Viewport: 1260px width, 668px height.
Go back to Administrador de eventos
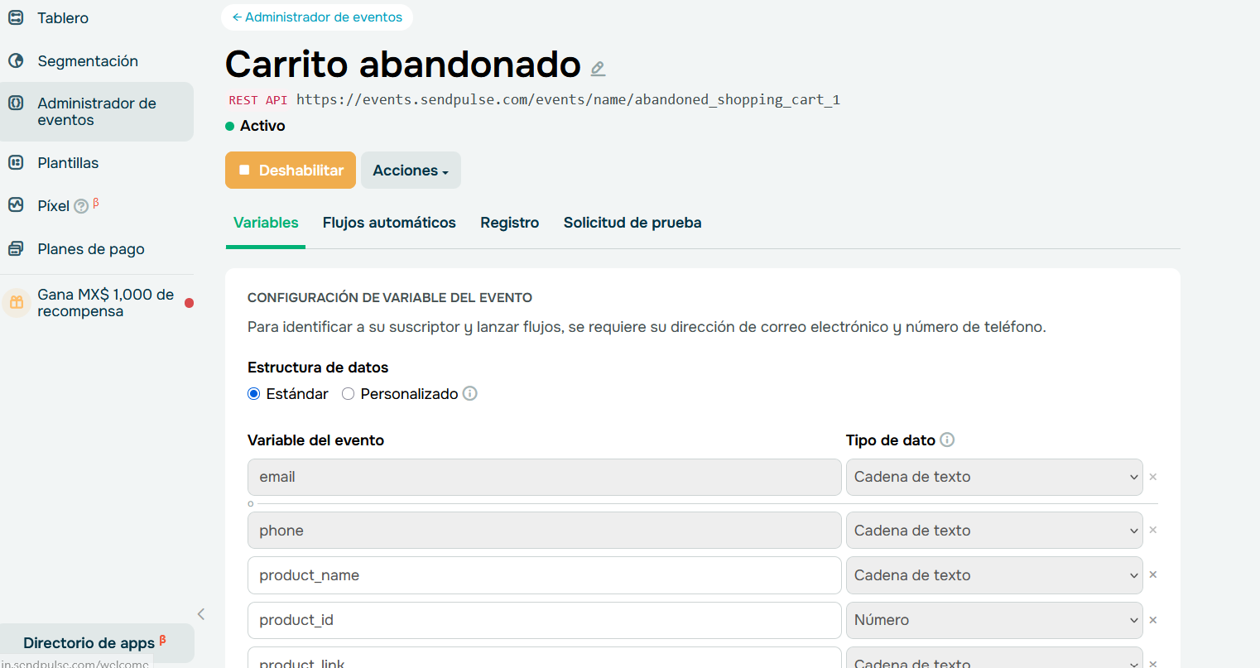click(x=317, y=17)
